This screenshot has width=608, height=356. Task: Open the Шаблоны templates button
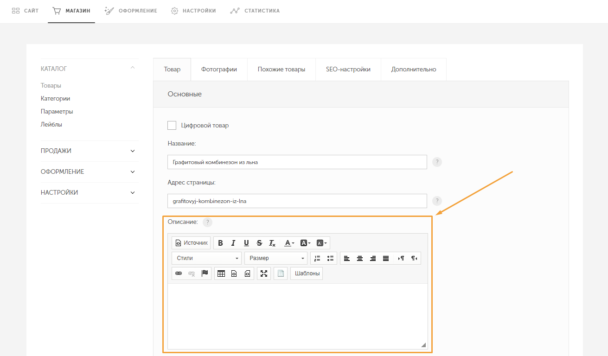[307, 273]
